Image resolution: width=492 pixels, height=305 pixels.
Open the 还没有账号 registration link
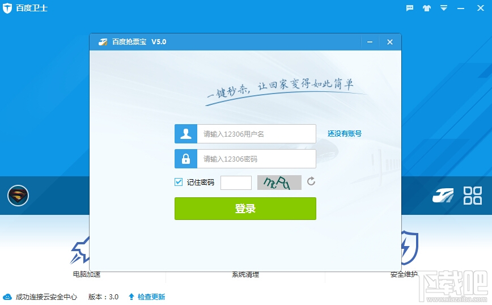coord(344,134)
